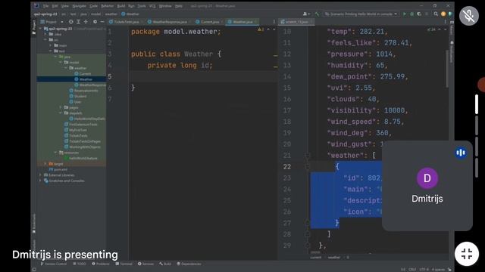Open MyFirstTest in project tree
Screen dimensions: 485x272
(76, 130)
